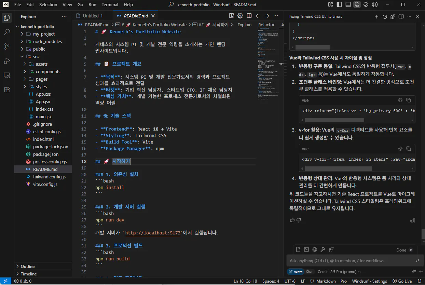Open the Help menu
The width and height of the screenshot is (425, 285).
coord(128,4)
